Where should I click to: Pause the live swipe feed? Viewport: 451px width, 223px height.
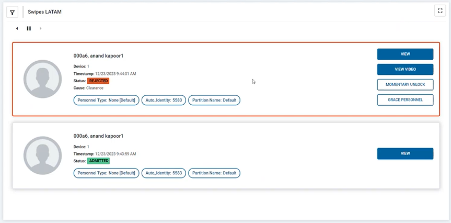pos(29,28)
